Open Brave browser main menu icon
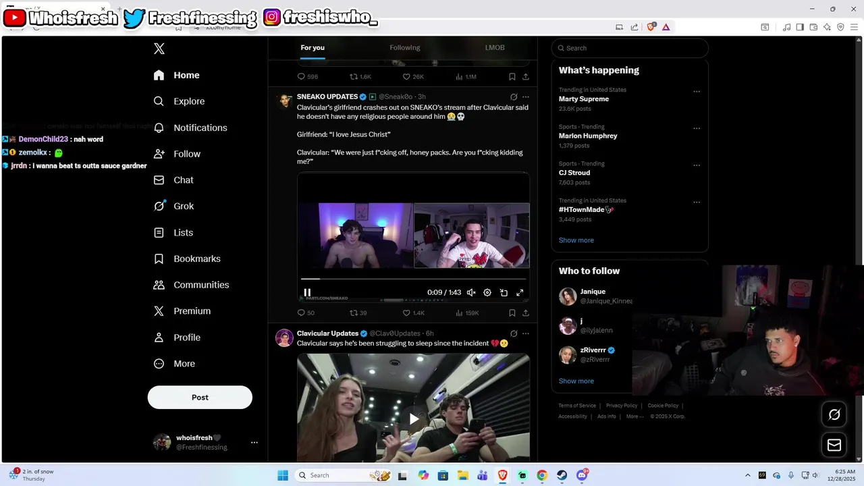Viewport: 864px width, 486px height. 854,27
